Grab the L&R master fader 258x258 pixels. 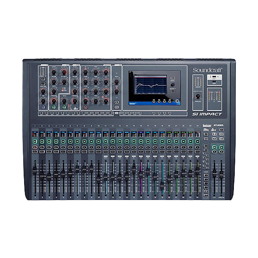pos(215,173)
